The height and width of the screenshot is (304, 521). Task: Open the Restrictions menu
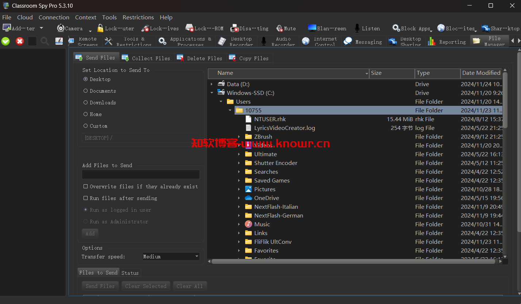point(138,17)
